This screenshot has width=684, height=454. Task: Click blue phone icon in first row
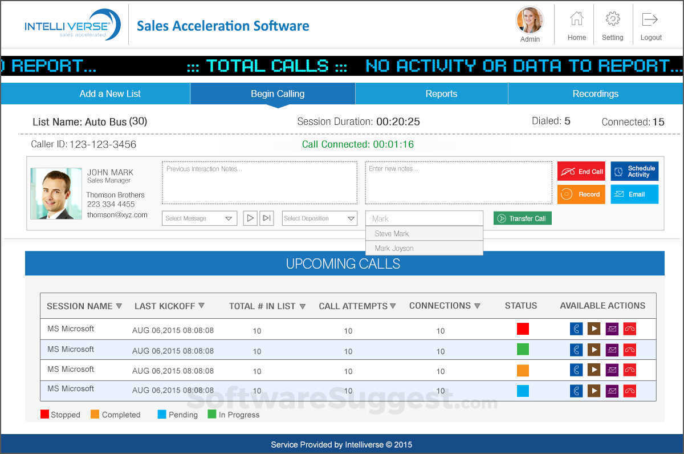tap(576, 329)
